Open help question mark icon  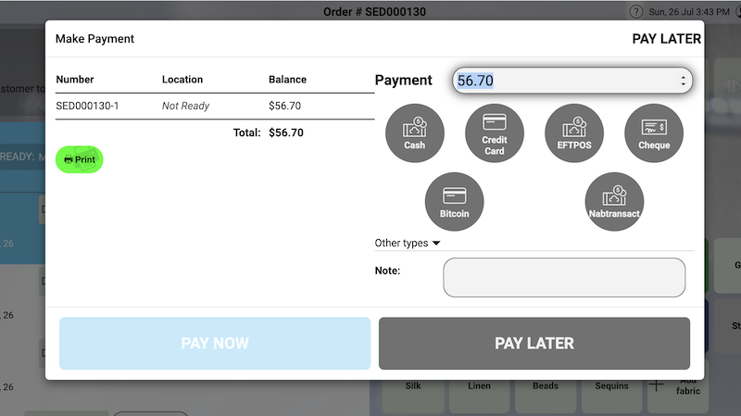(636, 11)
